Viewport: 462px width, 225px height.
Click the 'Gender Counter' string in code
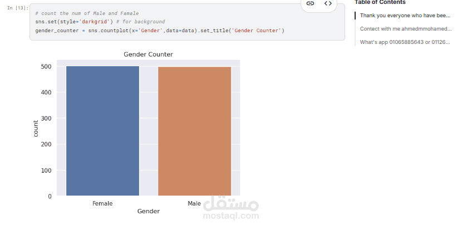coord(257,31)
